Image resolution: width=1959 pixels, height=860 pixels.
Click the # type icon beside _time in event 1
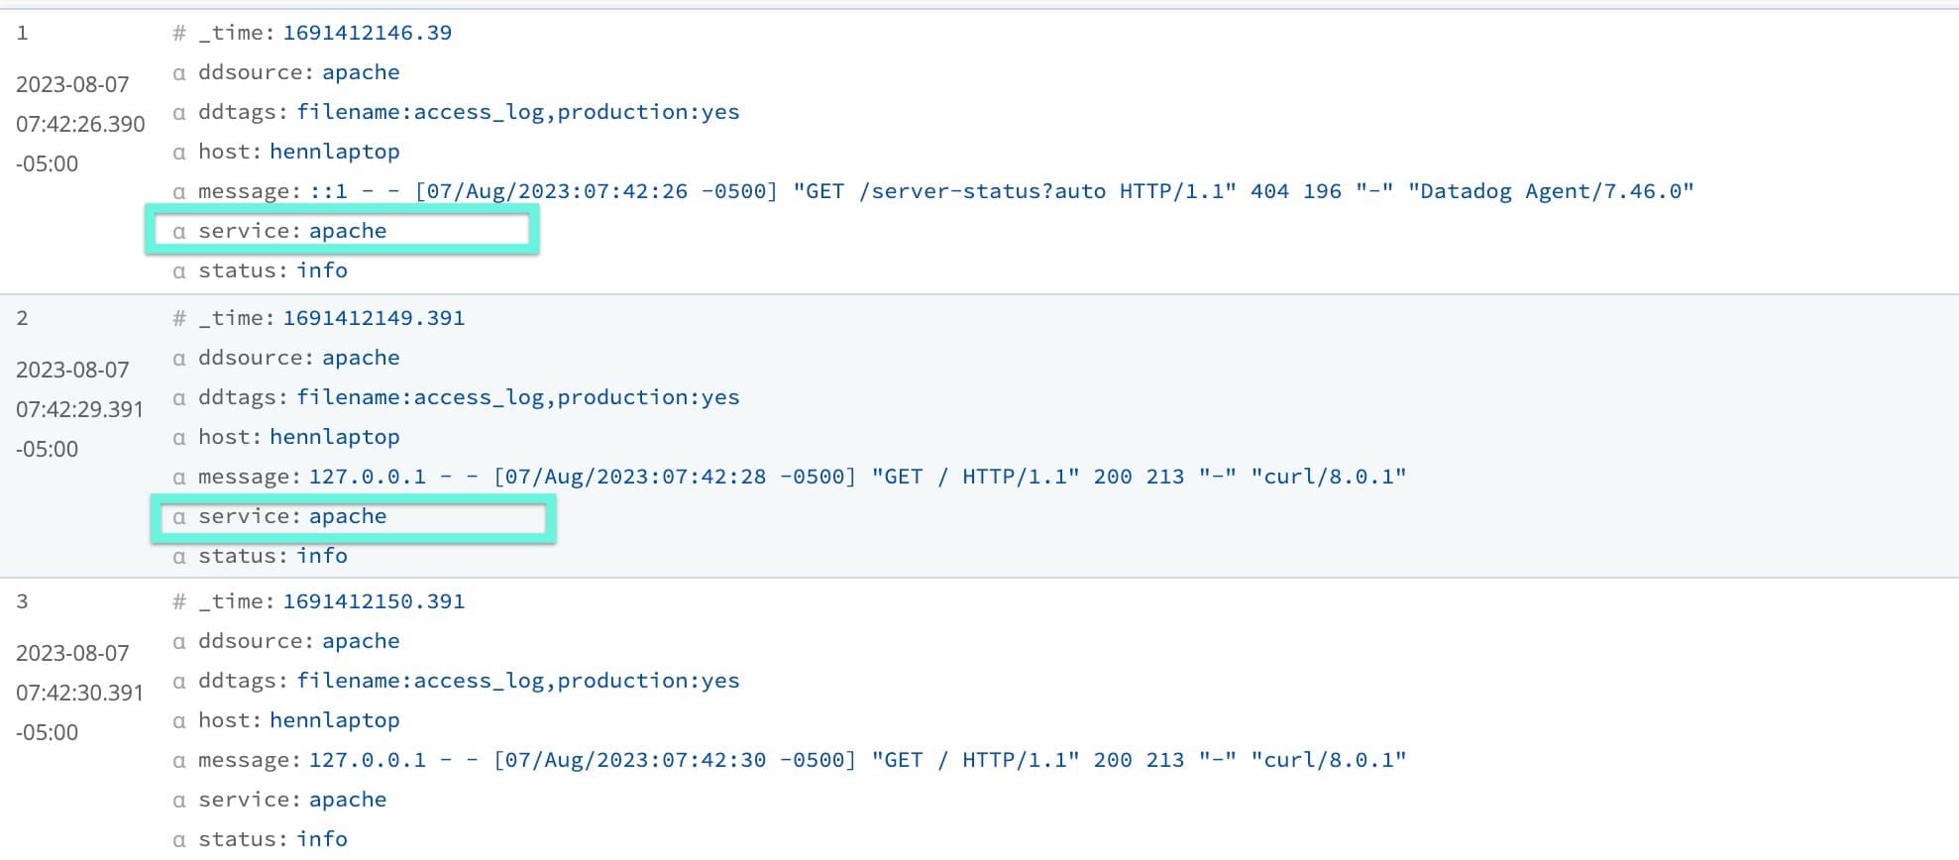pos(179,33)
